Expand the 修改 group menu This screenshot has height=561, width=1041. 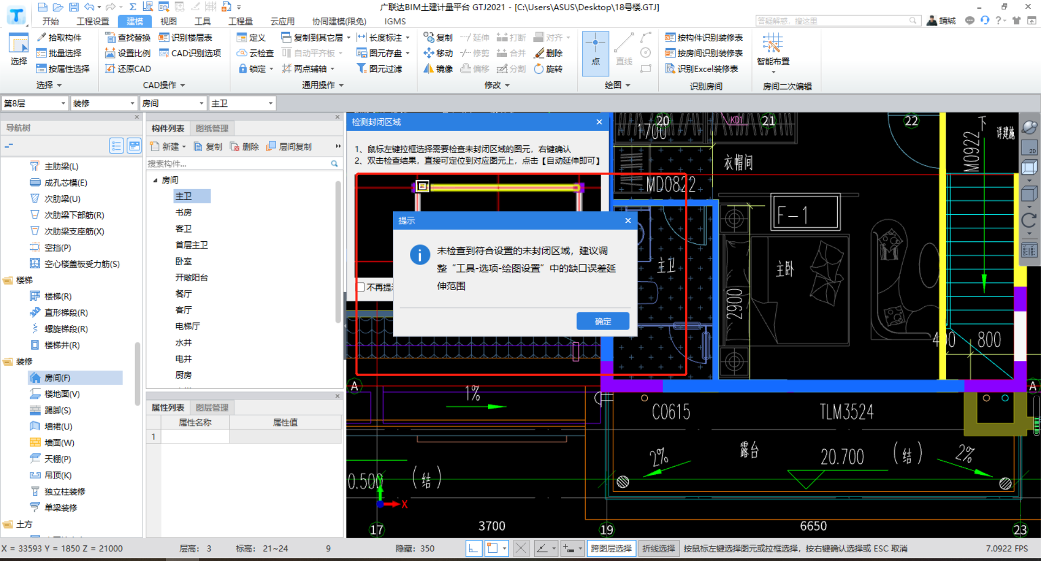[497, 85]
